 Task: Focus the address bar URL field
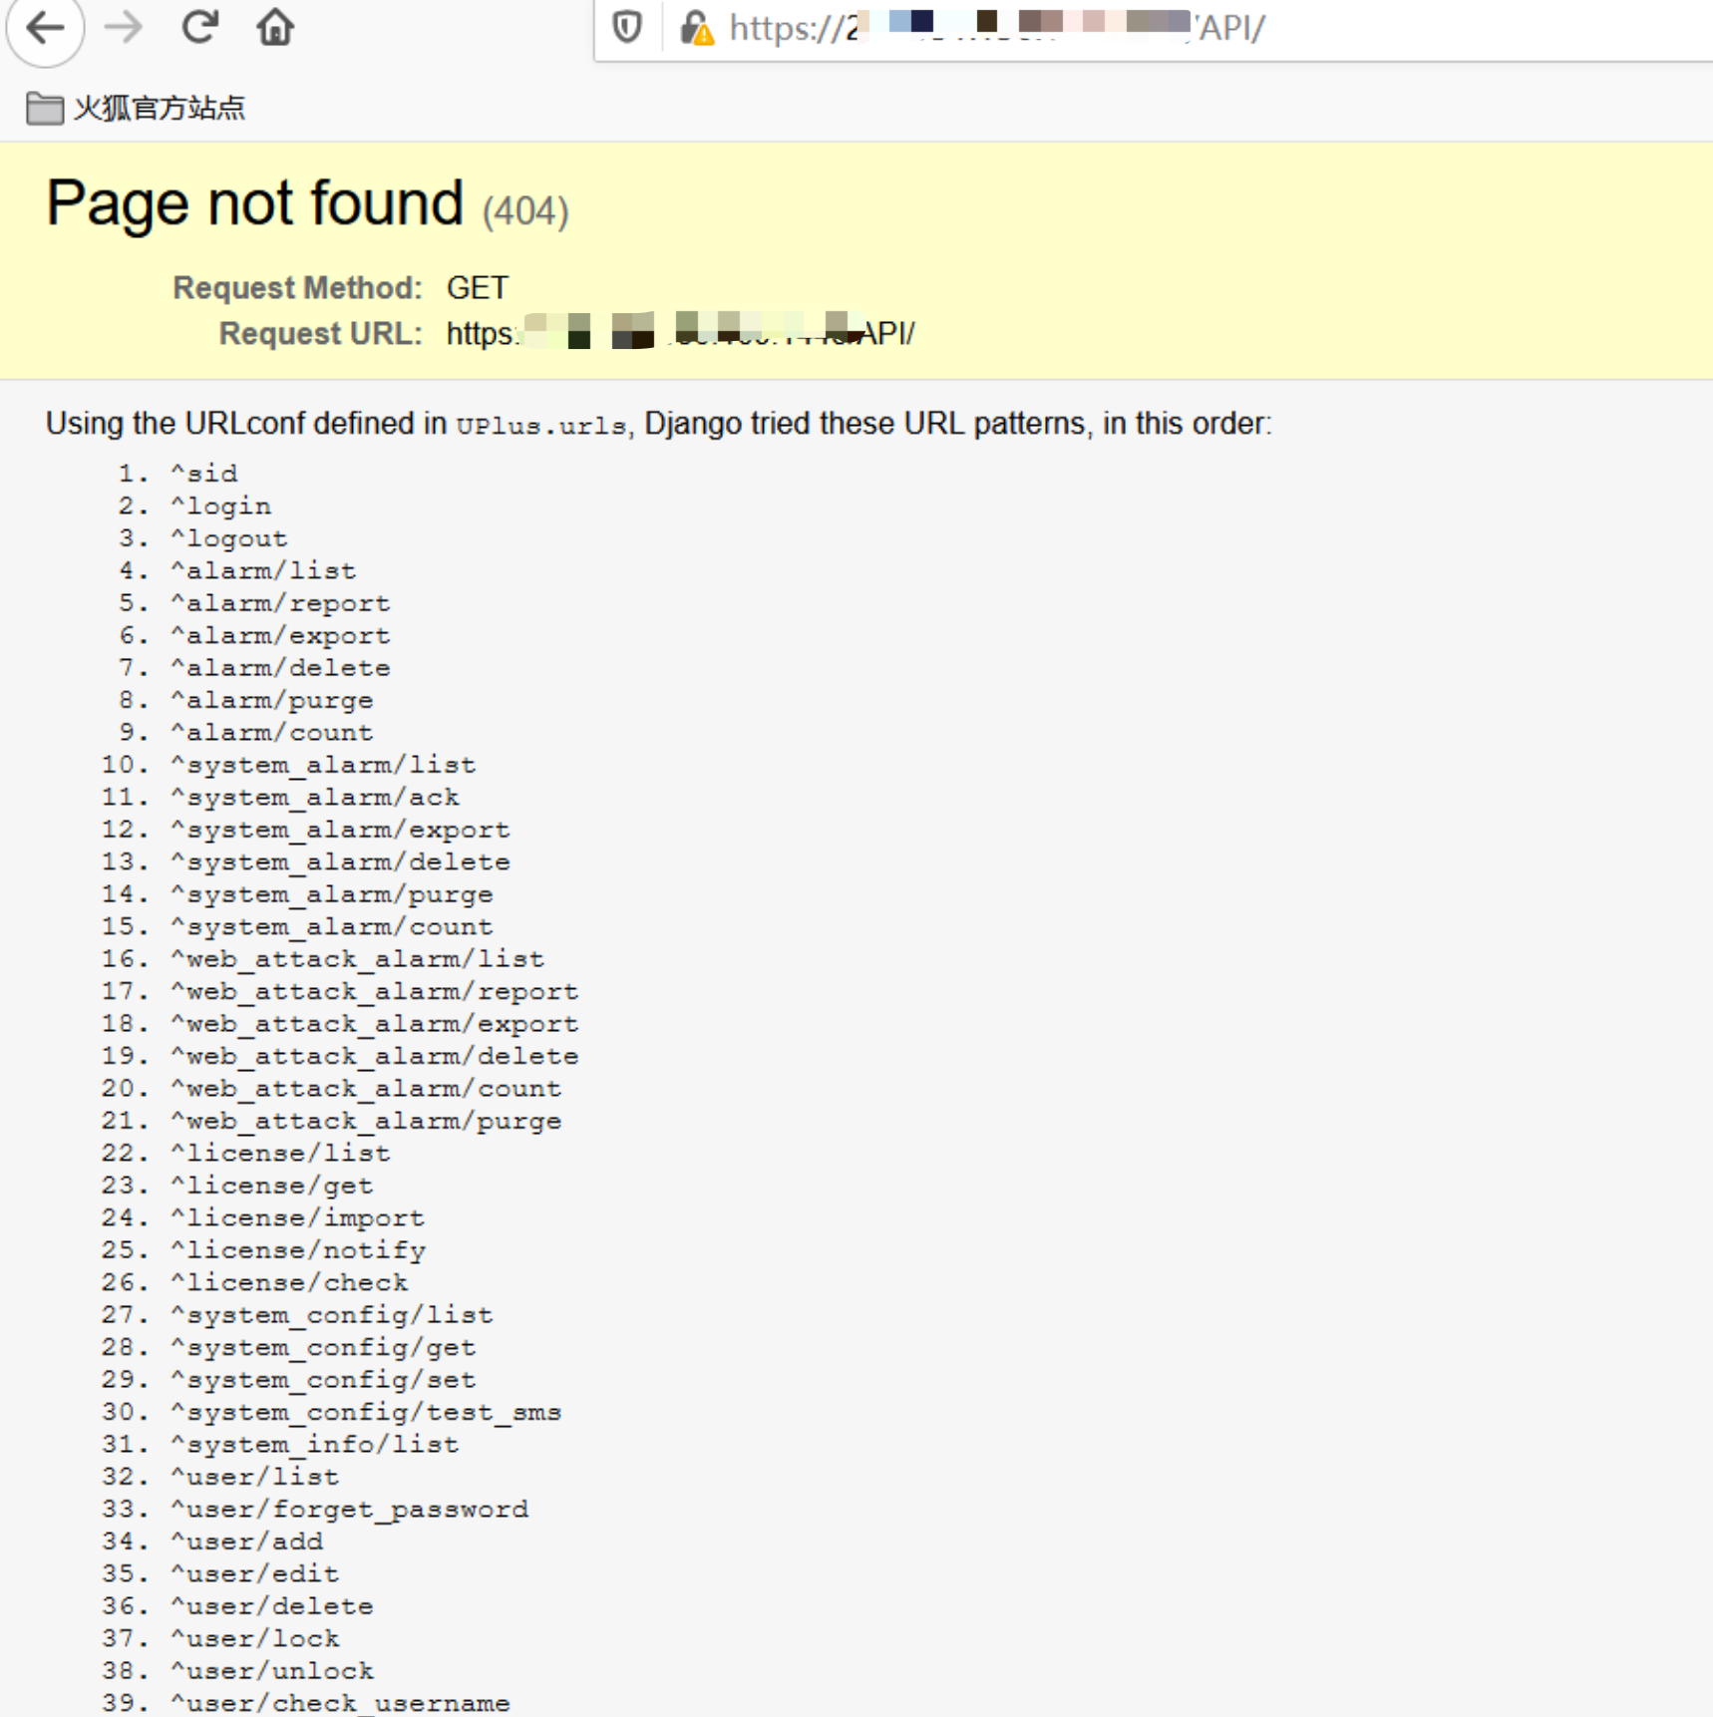click(x=997, y=28)
